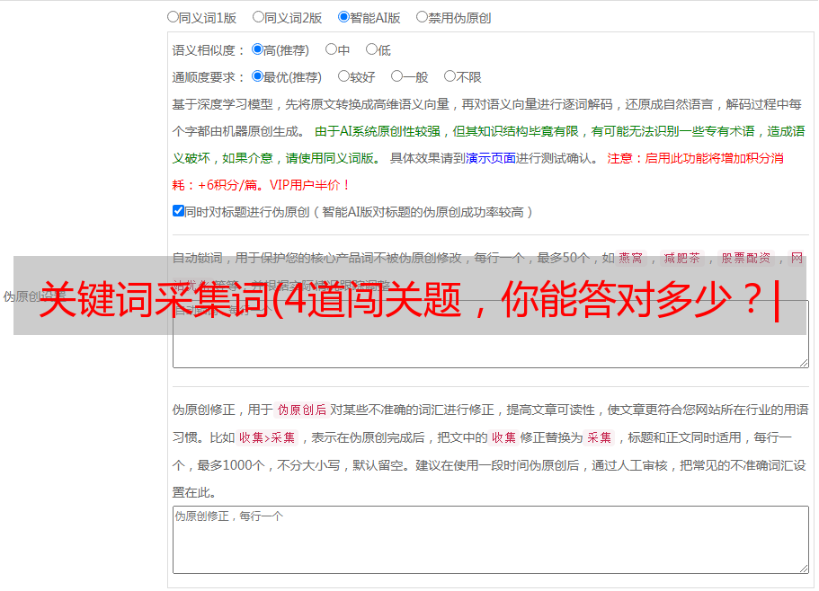Set 通顺度要求 to 较好

click(x=343, y=76)
